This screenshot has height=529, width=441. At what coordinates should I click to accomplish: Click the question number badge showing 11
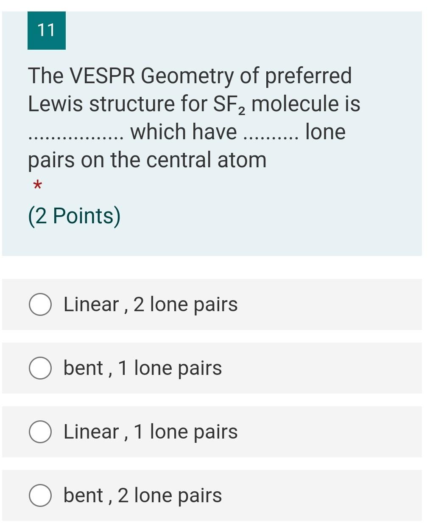click(x=47, y=30)
